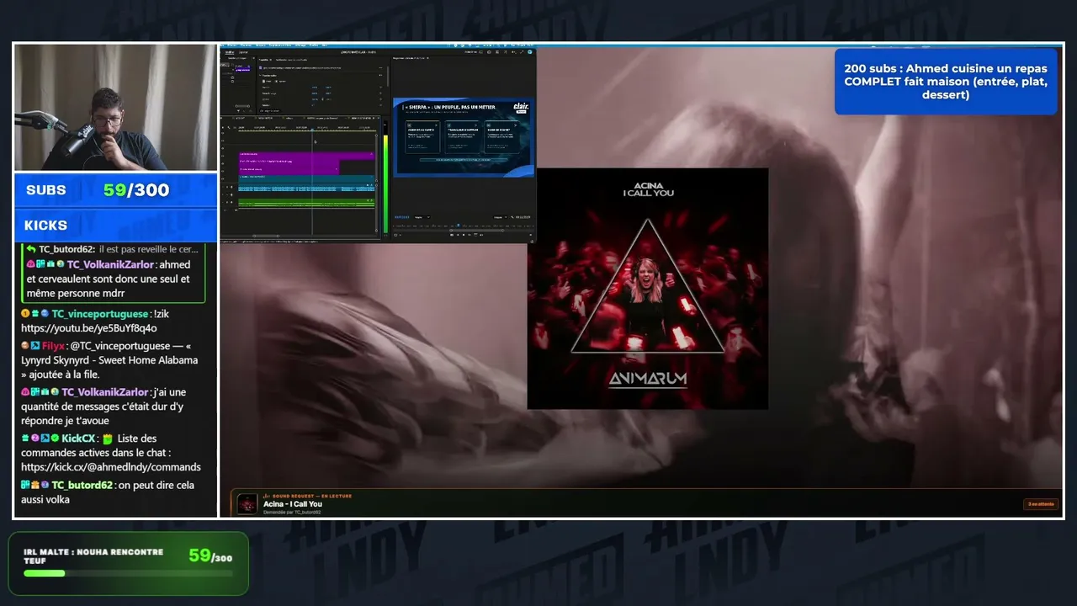Image resolution: width=1077 pixels, height=606 pixels.
Task: Click the KickCX username in chat
Action: [x=78, y=439]
